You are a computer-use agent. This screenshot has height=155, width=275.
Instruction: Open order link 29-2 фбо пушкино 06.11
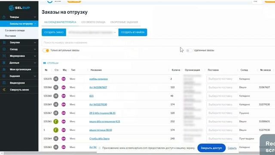pos(102,113)
